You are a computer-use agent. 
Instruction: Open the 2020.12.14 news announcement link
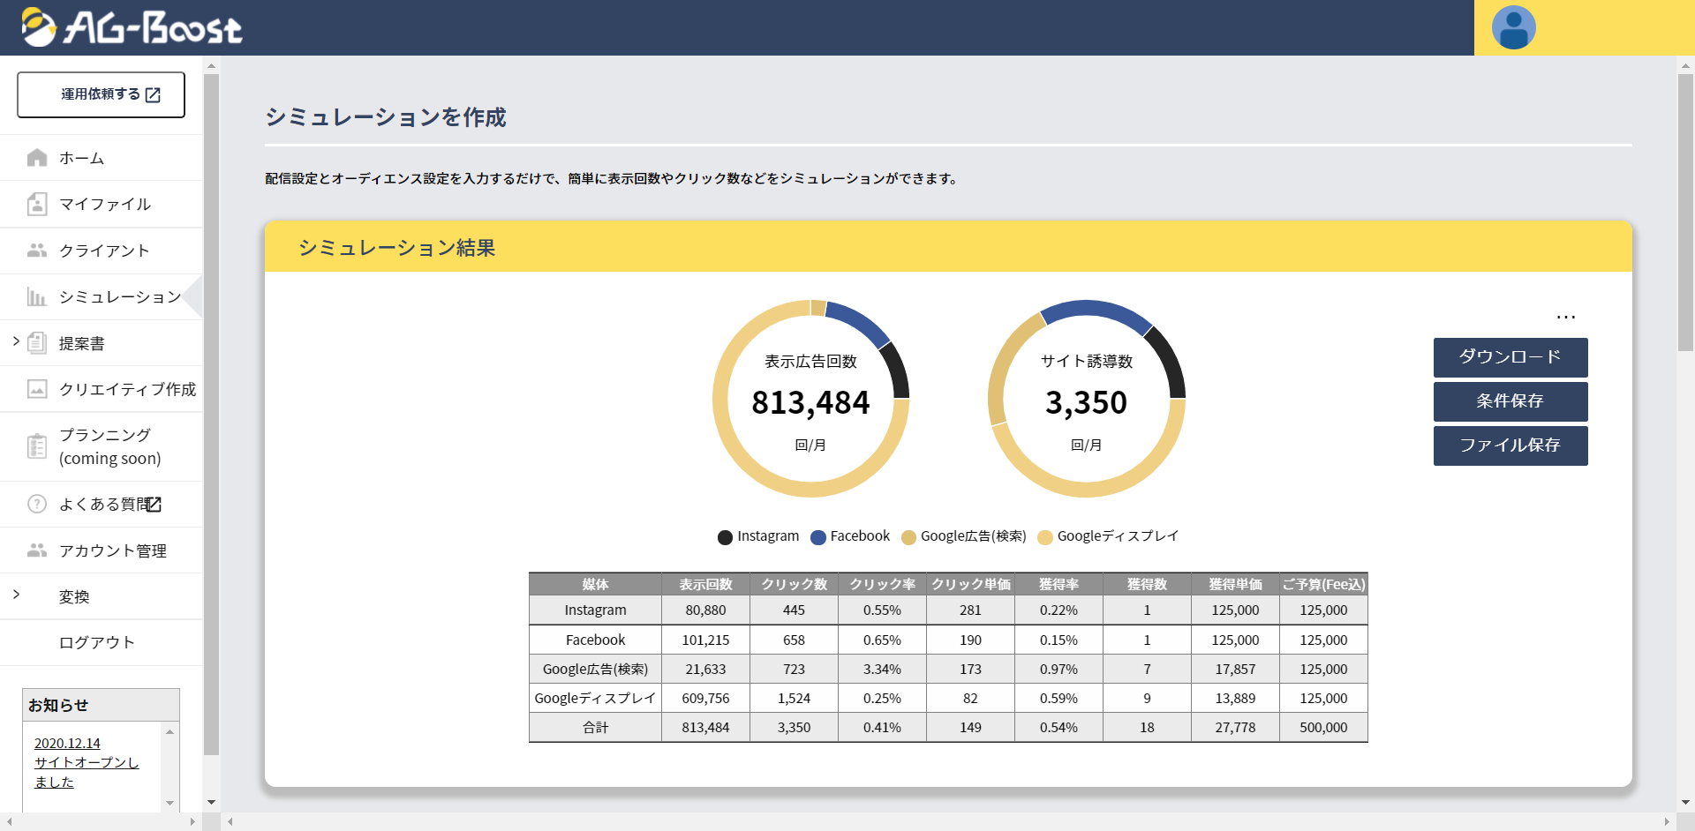(x=67, y=744)
